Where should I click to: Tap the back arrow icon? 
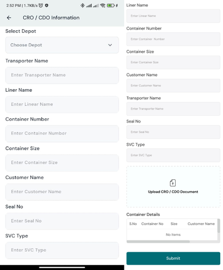click(9, 18)
